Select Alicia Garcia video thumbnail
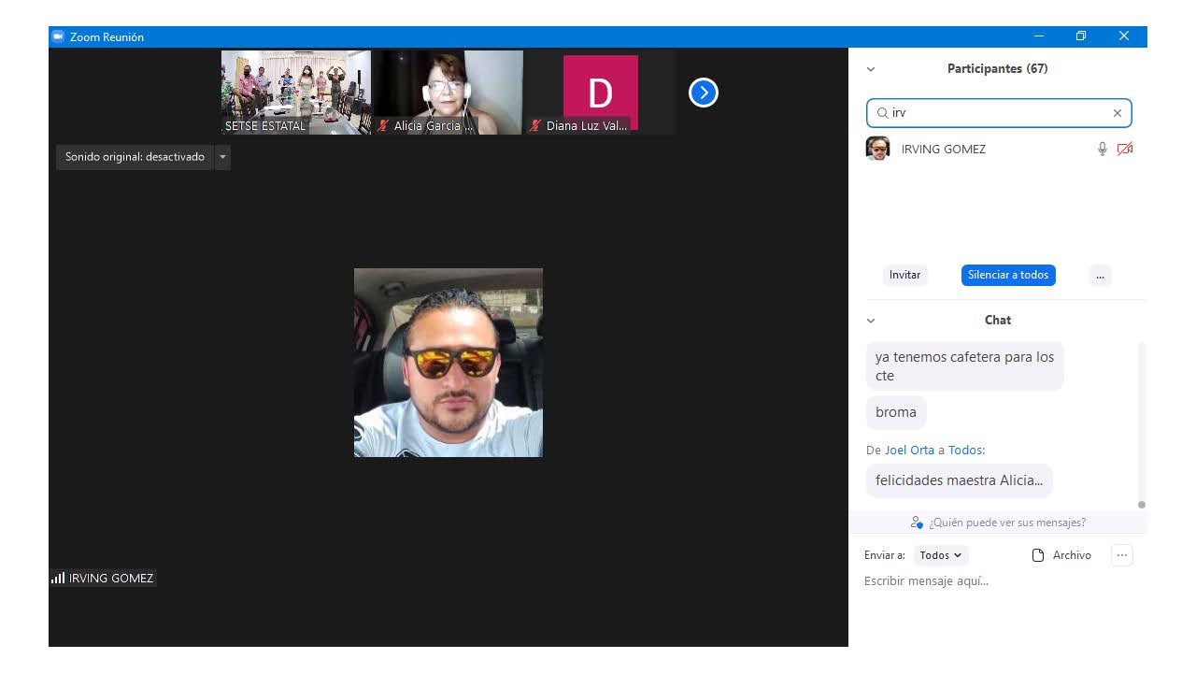Viewport: 1196px width, 673px height. 448,93
